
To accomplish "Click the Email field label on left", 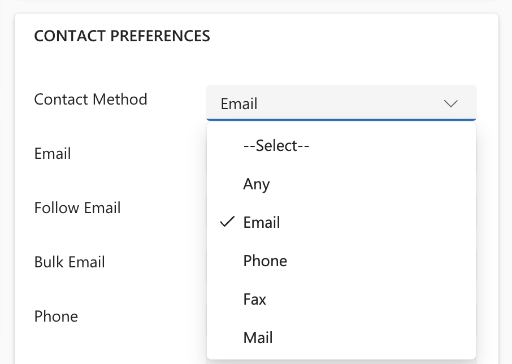I will pyautogui.click(x=53, y=154).
